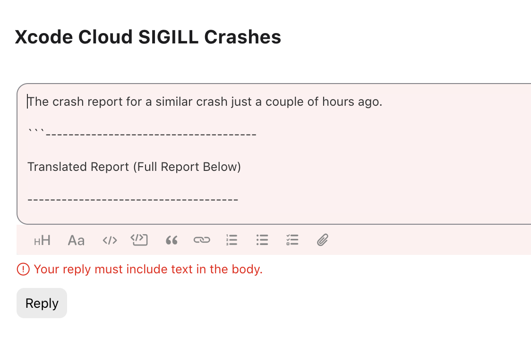This screenshot has height=338, width=531.
Task: Apply inline code formatting
Action: (x=110, y=241)
